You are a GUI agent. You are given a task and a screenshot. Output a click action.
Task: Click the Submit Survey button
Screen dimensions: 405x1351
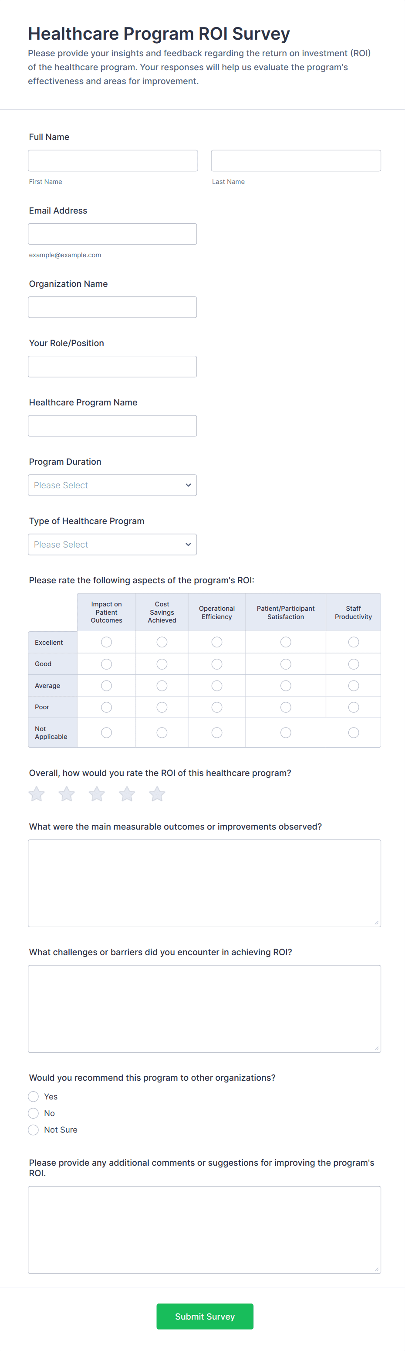205,1317
